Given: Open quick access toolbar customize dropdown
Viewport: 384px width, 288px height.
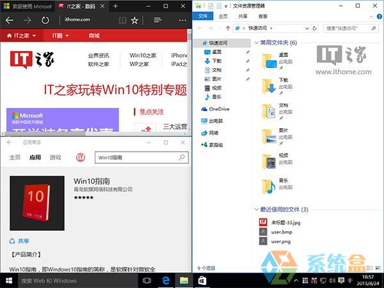Looking at the screenshot, I should tap(225, 6).
